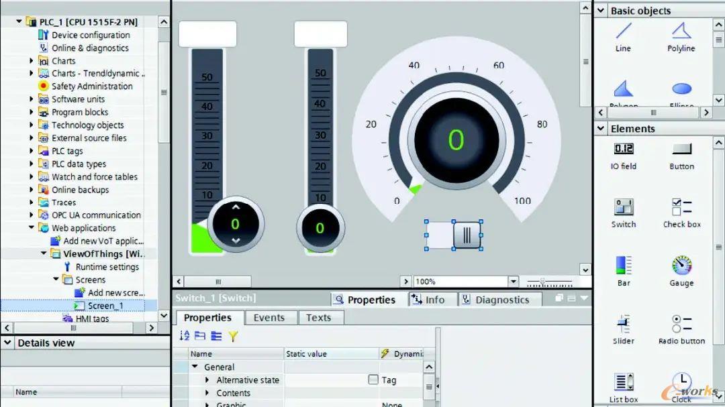Viewport: 725px width, 407px height.
Task: Click the yellow filter properties icon
Action: [233, 336]
